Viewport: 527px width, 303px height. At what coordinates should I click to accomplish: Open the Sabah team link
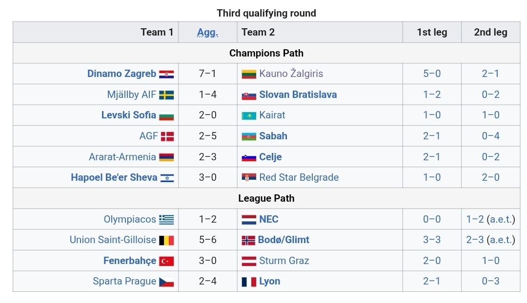[x=273, y=136]
